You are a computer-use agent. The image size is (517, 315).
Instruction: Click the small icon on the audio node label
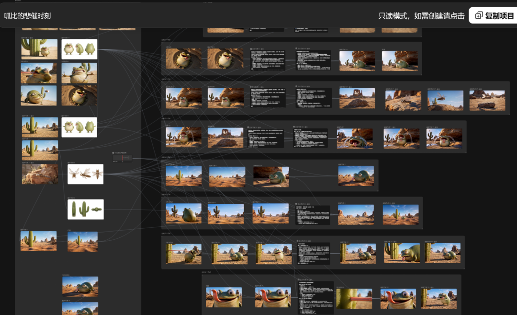[113, 153]
